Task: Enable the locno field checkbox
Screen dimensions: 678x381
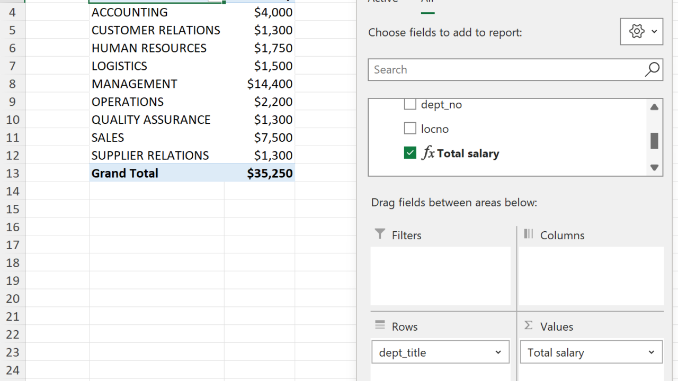Action: click(410, 129)
